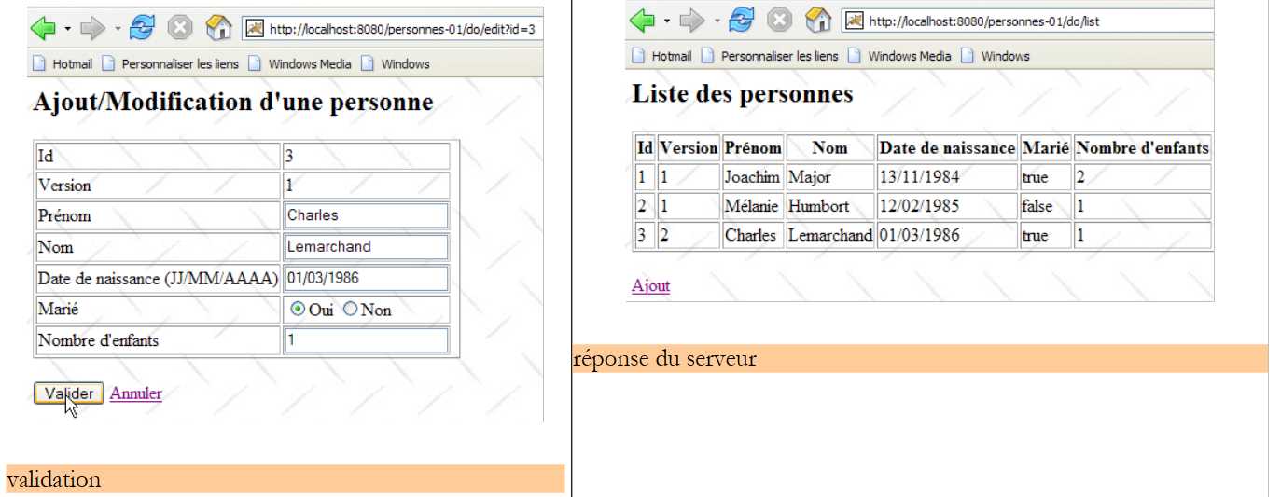Open Windows Media bookmark in right browser

pyautogui.click(x=909, y=56)
